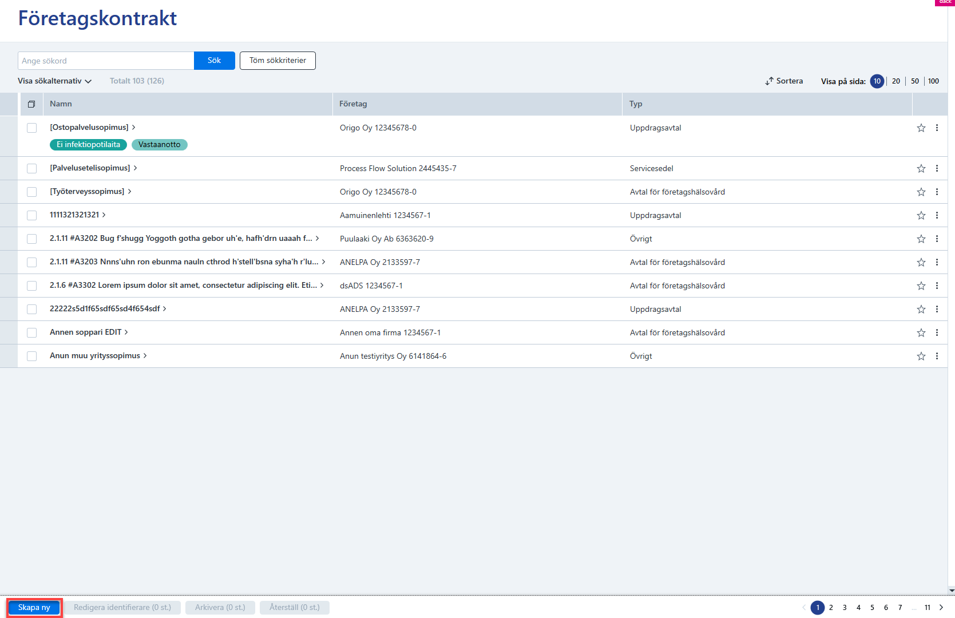Open the 22222s5d1f65sdf65sd4f654sdf contract

[108, 309]
